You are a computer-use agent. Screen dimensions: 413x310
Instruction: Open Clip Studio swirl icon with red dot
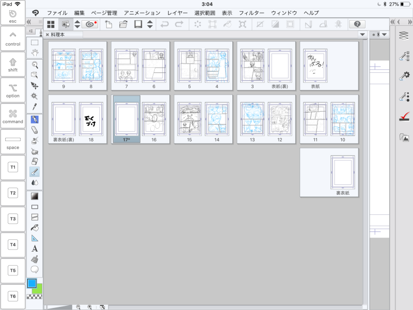point(90,24)
